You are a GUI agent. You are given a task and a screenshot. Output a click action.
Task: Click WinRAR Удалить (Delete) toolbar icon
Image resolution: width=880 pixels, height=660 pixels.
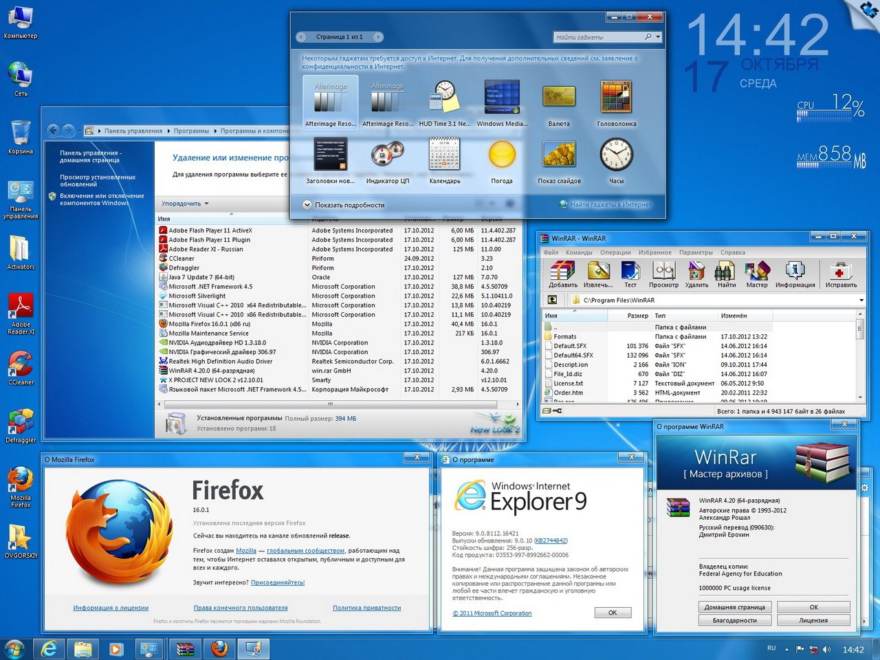pyautogui.click(x=696, y=274)
